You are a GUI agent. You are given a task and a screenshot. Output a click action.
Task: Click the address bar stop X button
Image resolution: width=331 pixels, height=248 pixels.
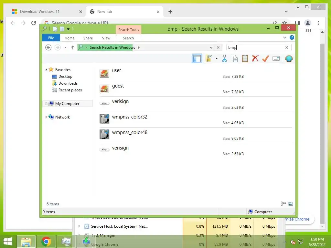[x=218, y=47]
